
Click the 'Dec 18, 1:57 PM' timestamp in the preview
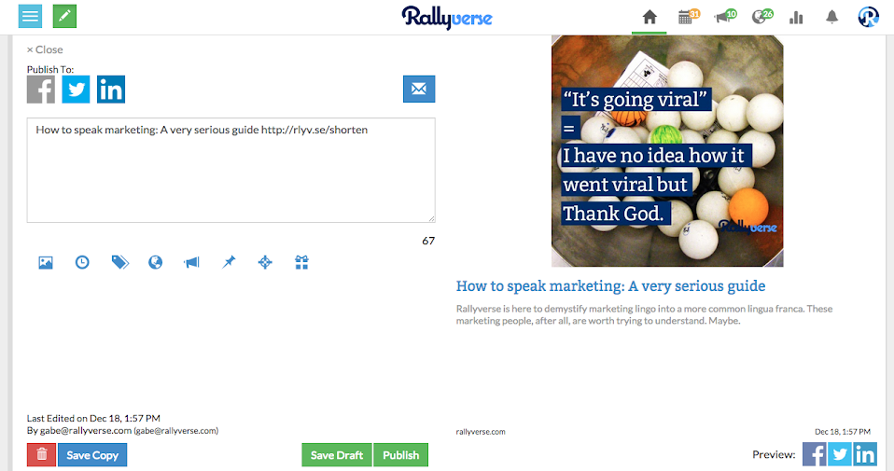[x=843, y=432]
